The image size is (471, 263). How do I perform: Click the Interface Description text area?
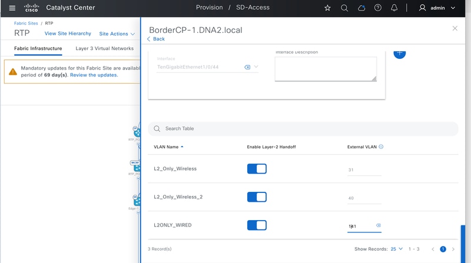[x=326, y=69]
